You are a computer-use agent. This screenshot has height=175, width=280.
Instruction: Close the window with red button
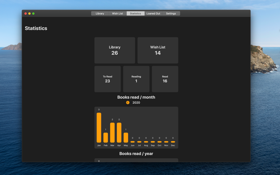pyautogui.click(x=26, y=14)
